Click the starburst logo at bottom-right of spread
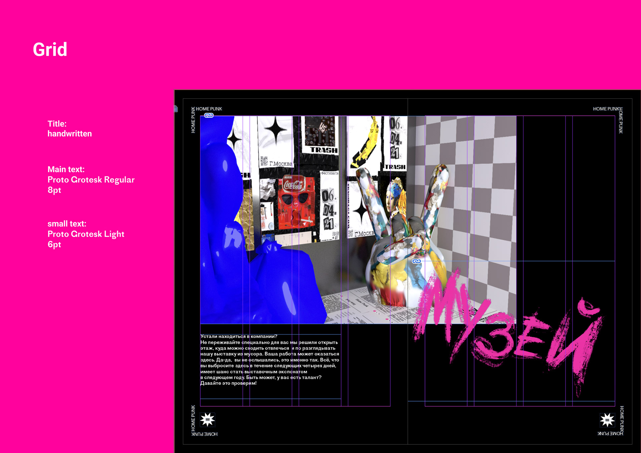 pyautogui.click(x=607, y=420)
